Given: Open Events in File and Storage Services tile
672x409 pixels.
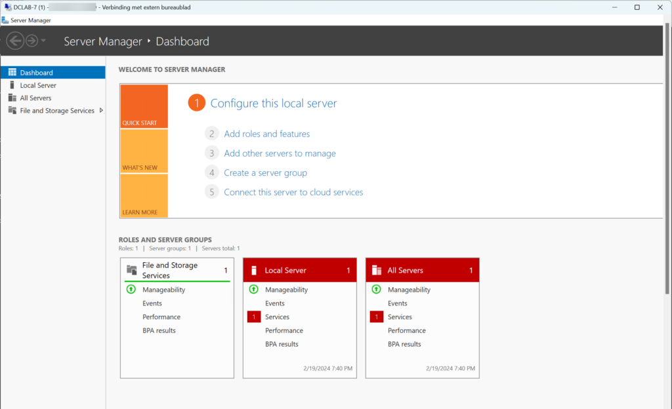Looking at the screenshot, I should [152, 303].
